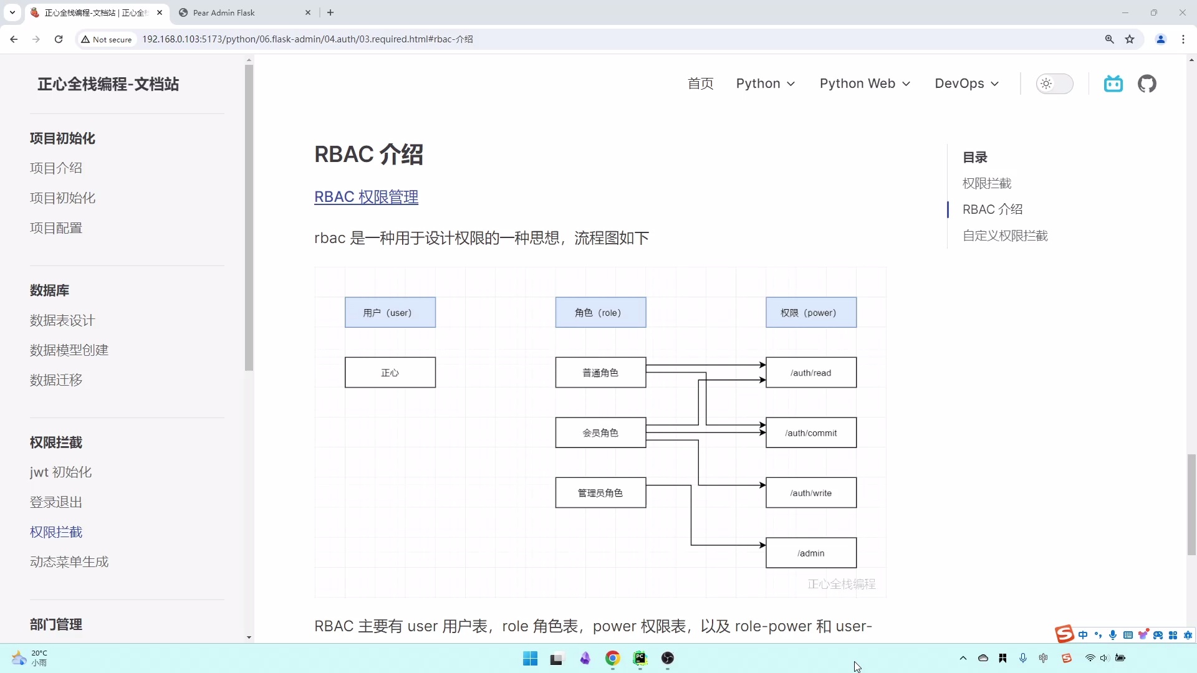The height and width of the screenshot is (673, 1197).
Task: Expand the DevOps dropdown menu
Action: pyautogui.click(x=967, y=84)
